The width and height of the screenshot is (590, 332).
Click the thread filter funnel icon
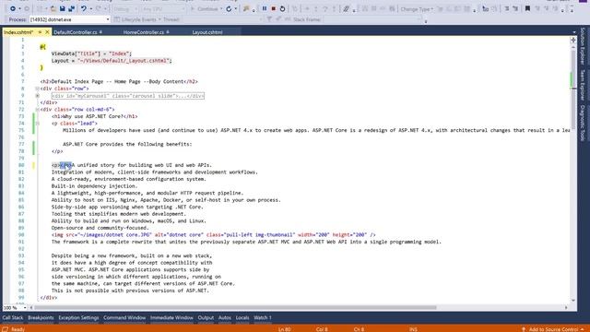tap(269, 19)
